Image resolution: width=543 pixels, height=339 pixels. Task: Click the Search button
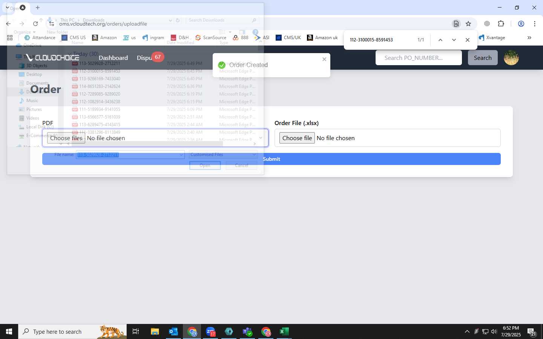[x=483, y=58]
